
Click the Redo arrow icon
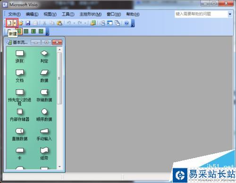tap(80, 23)
